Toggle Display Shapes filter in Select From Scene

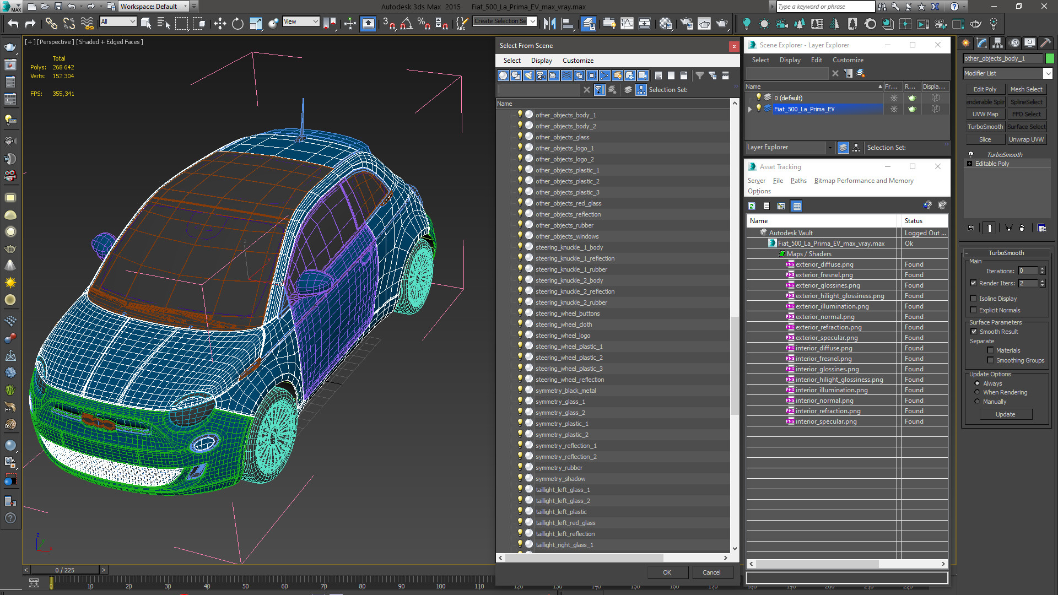tap(516, 75)
